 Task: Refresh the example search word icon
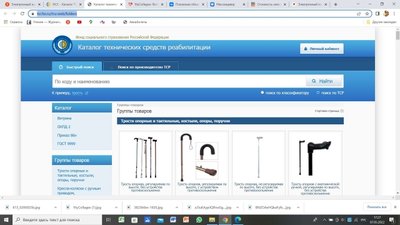[86, 93]
